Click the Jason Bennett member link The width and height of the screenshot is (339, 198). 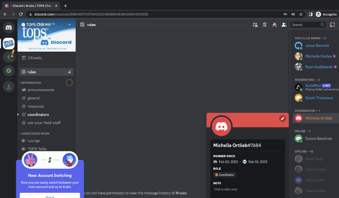point(317,45)
